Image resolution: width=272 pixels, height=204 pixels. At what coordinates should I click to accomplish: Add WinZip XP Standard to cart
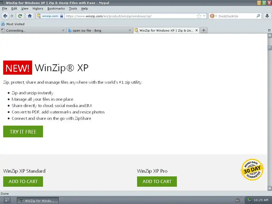point(23,181)
